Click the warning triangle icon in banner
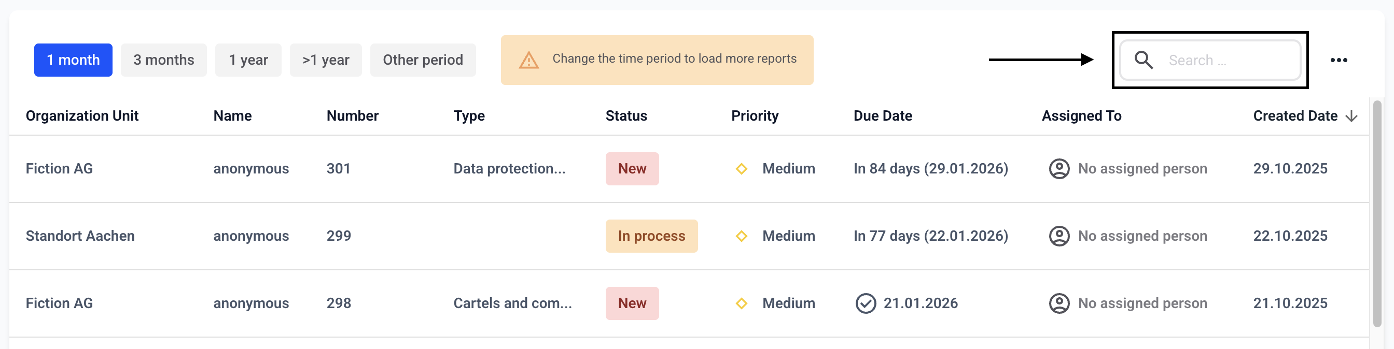Screen dimensions: 1394x349 tap(528, 60)
